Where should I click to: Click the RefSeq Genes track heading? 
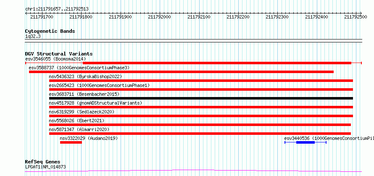[42, 162]
